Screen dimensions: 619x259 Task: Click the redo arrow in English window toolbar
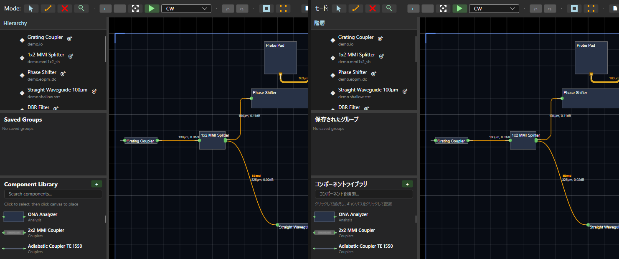[242, 9]
